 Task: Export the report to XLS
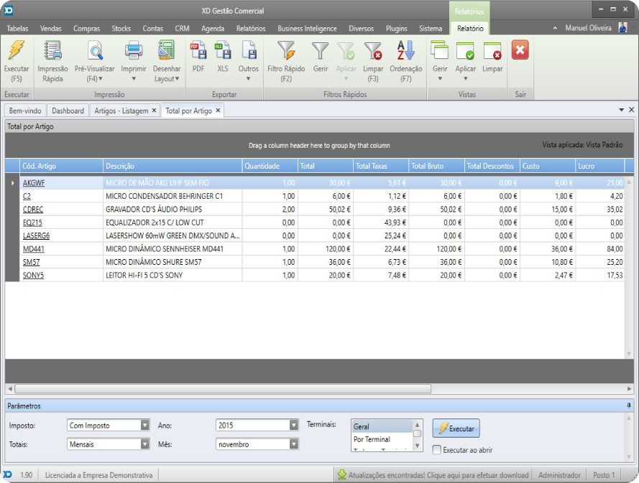223,52
